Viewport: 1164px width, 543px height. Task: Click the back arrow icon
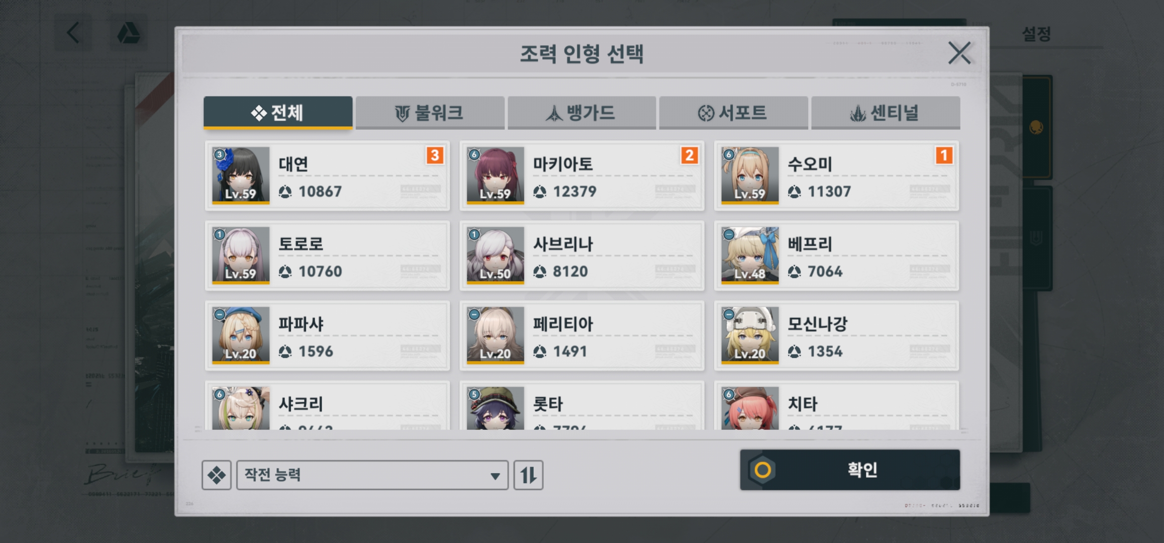point(73,33)
